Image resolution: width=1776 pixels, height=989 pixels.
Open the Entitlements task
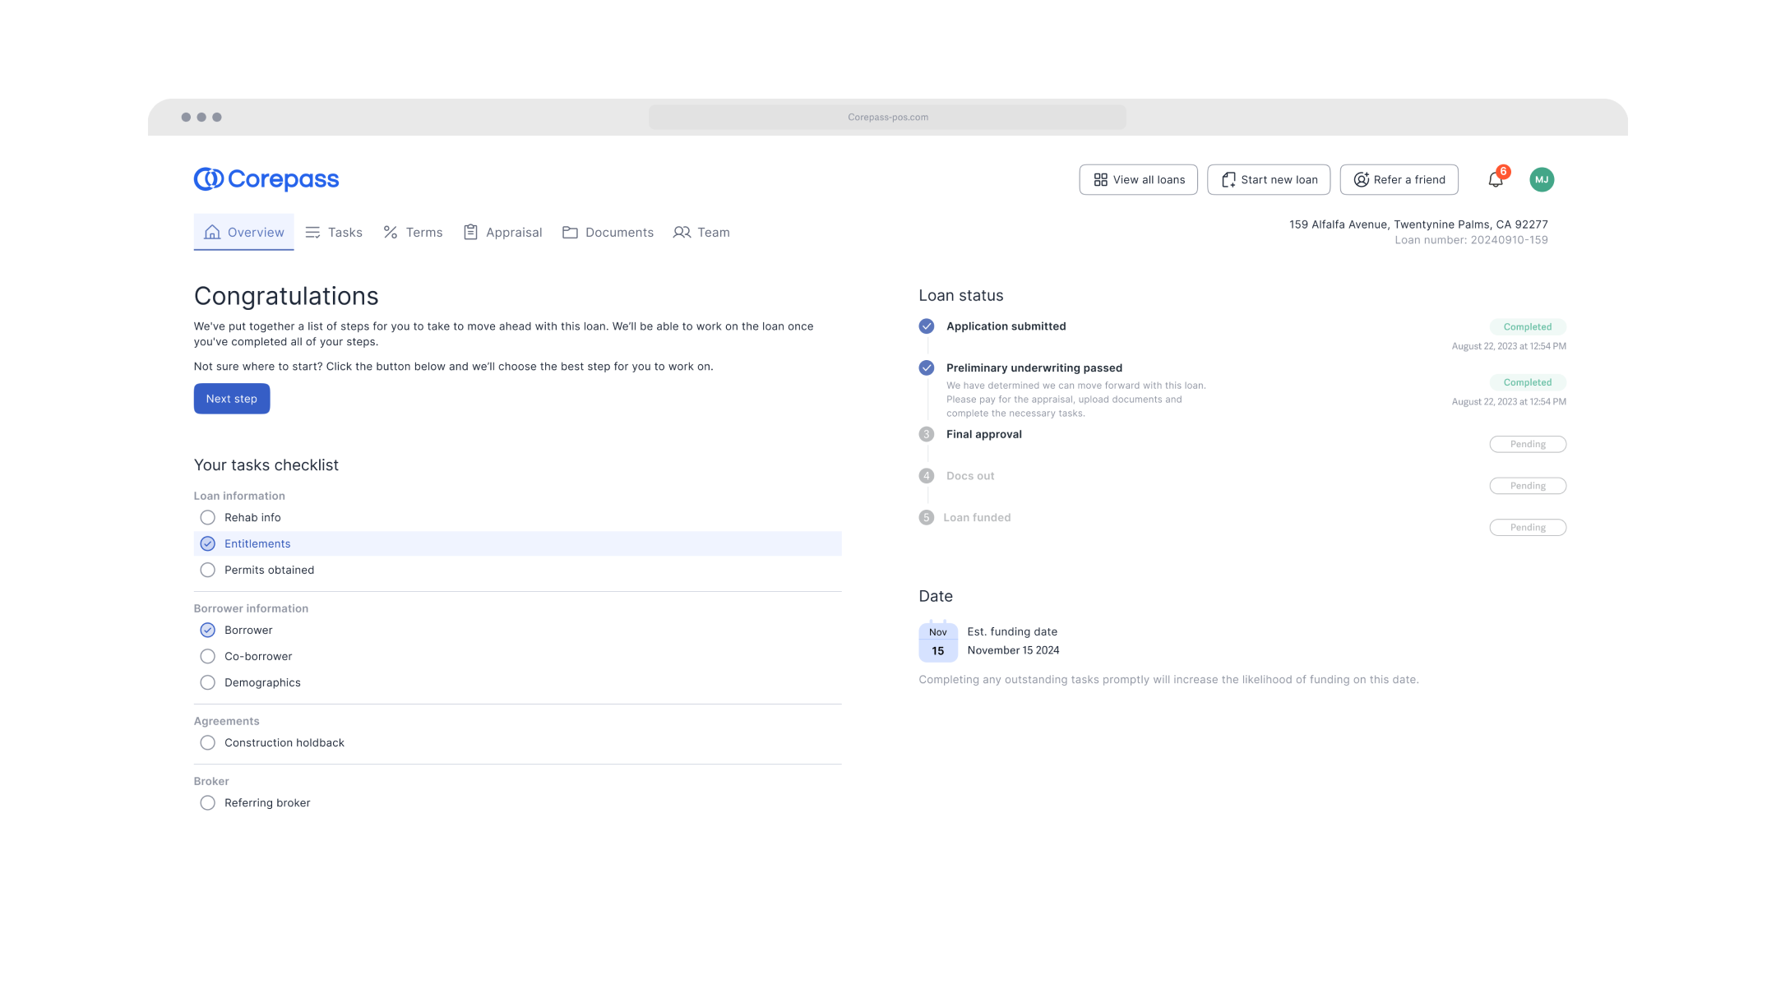(x=518, y=543)
